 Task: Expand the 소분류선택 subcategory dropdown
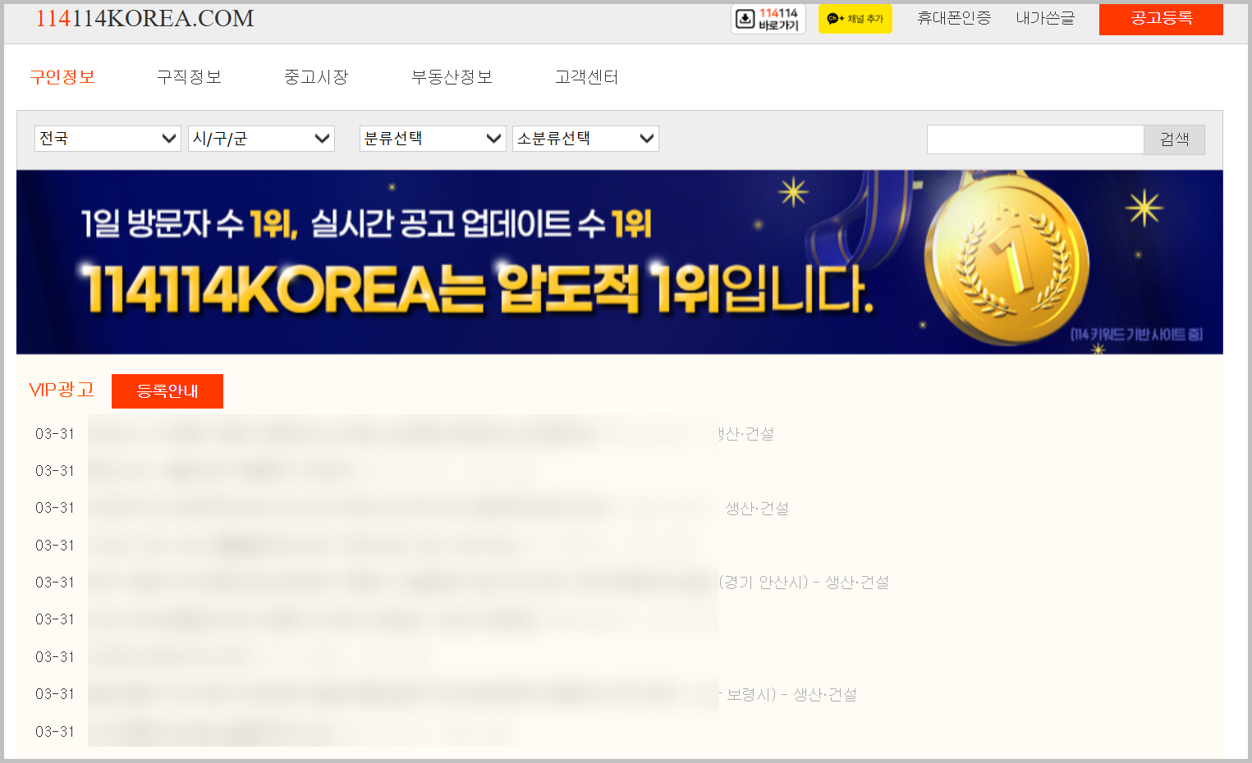585,139
